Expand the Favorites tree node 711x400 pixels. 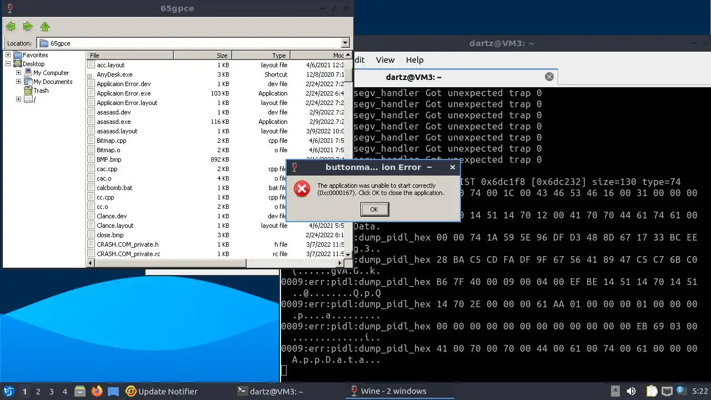point(8,55)
